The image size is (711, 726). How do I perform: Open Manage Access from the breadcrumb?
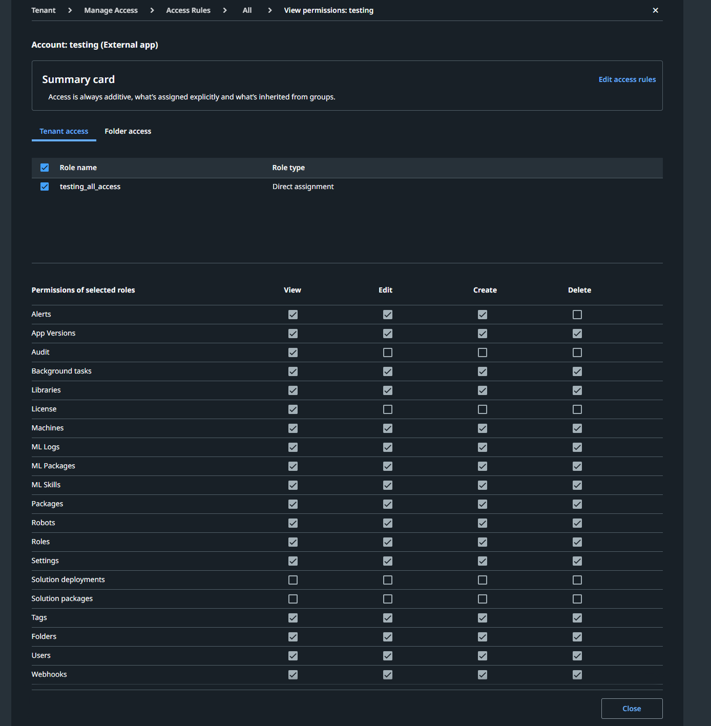click(111, 10)
